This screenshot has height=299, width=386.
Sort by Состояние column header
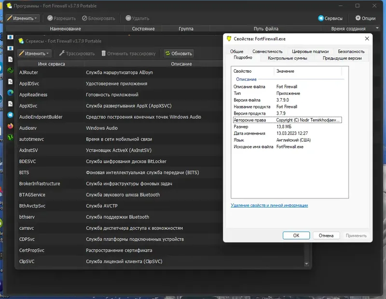(x=143, y=29)
